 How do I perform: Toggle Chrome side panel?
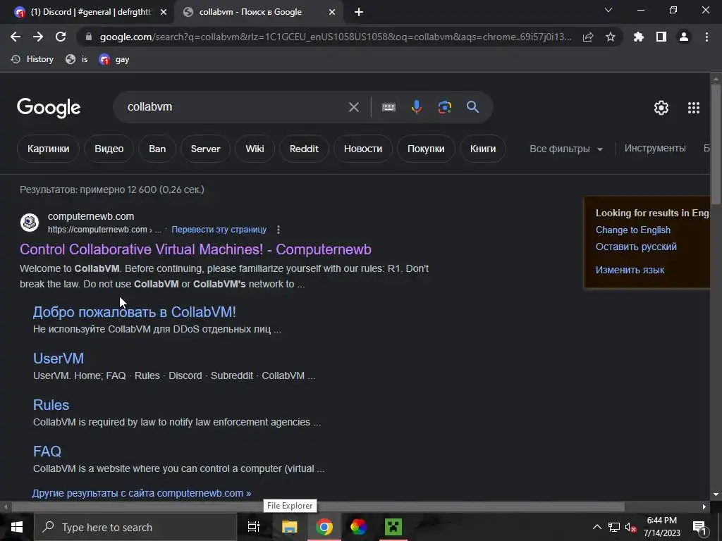[x=661, y=37]
